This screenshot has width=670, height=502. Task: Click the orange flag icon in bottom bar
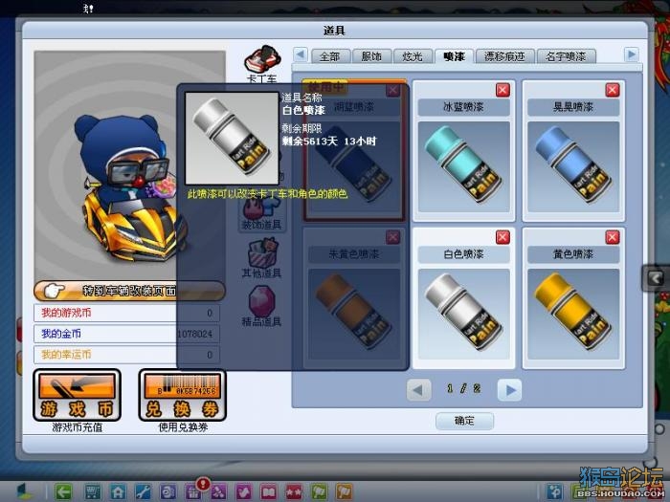(x=344, y=491)
